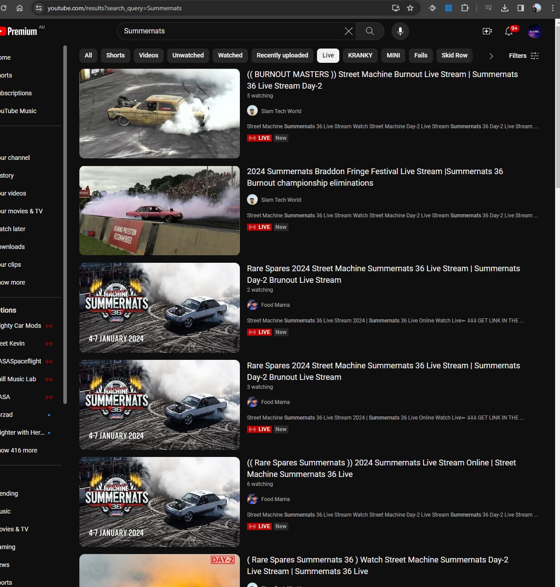Screen dimensions: 560x587
Task: Click live indicator beside NASASpaceflight
Action: pyautogui.click(x=49, y=362)
